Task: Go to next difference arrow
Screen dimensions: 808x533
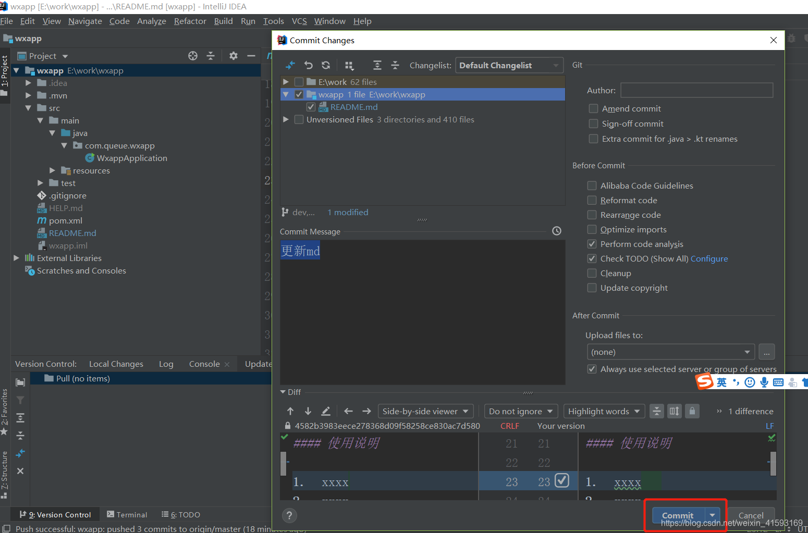Action: point(308,411)
